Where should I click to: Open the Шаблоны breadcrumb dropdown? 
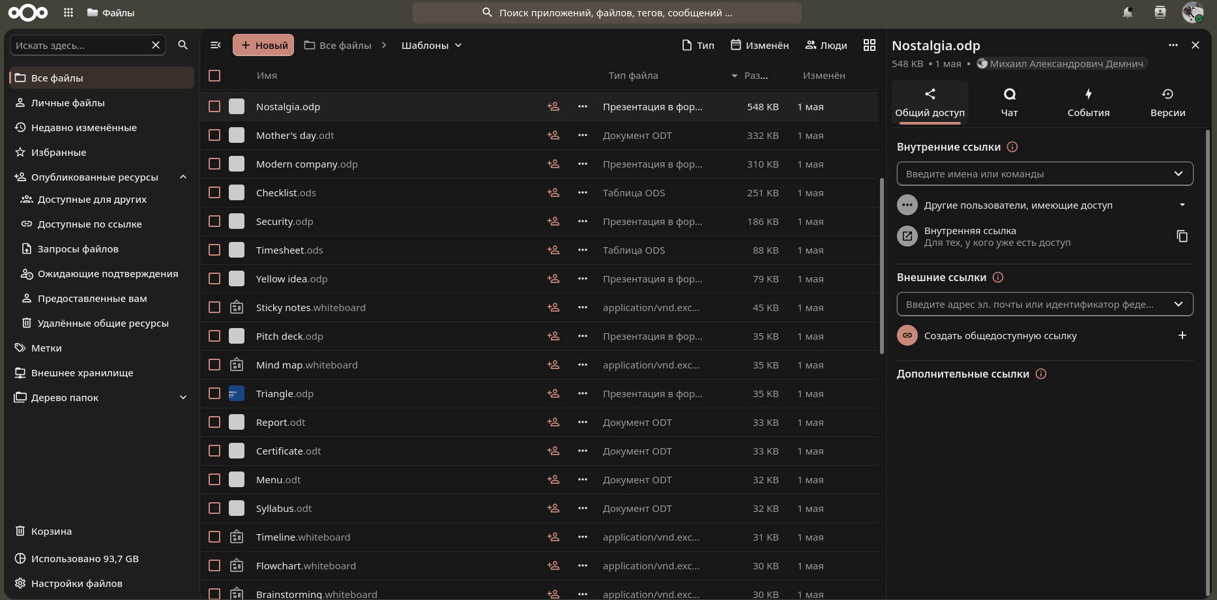tap(432, 45)
